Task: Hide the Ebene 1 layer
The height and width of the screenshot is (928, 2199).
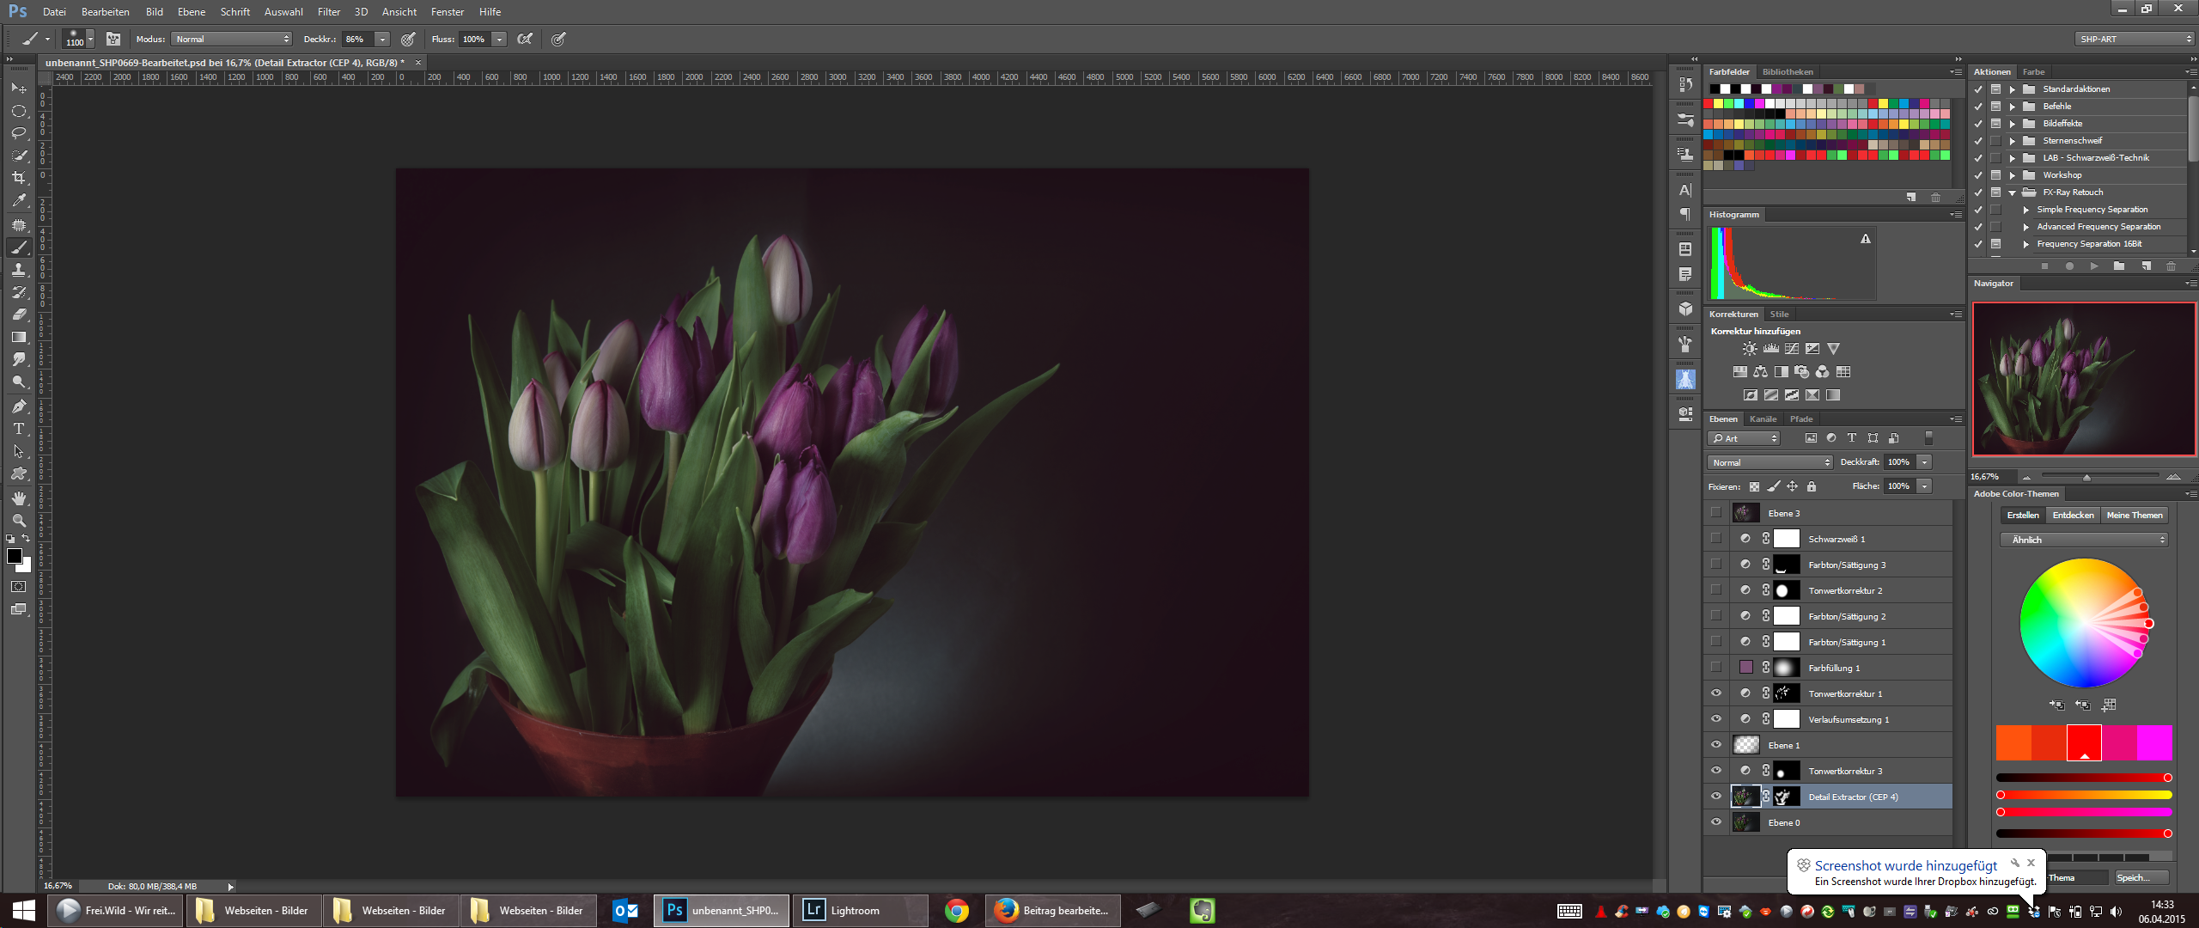Action: click(1716, 745)
